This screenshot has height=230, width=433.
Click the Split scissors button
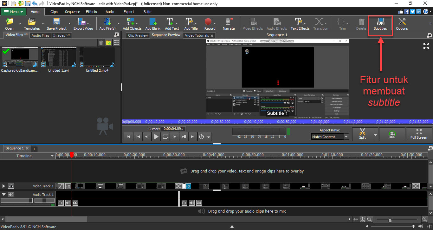click(x=362, y=134)
